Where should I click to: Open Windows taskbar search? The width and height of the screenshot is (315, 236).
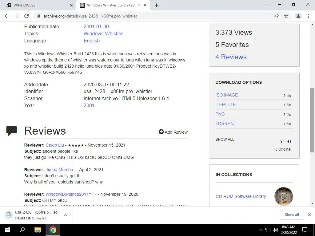click(x=22, y=230)
